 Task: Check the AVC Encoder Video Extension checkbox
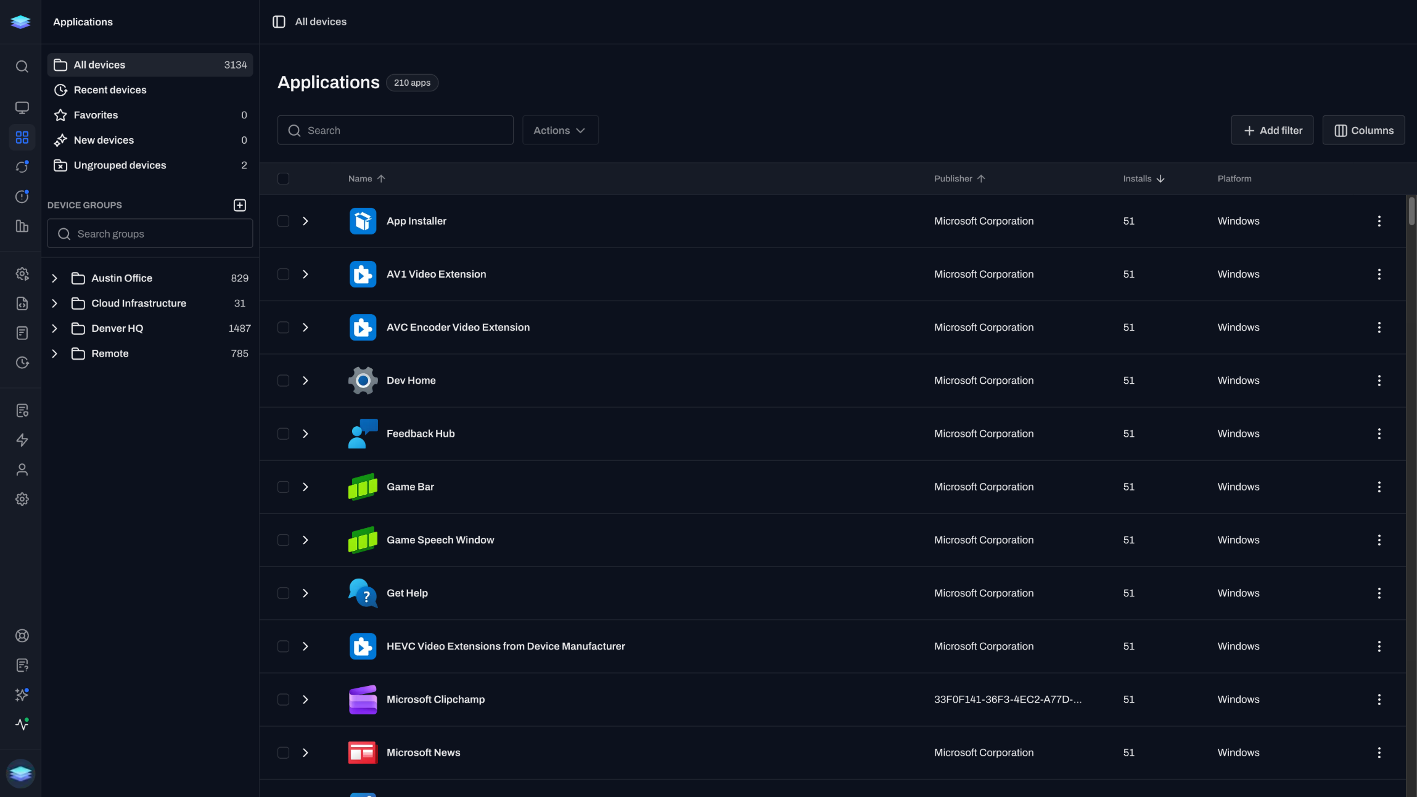(x=283, y=328)
